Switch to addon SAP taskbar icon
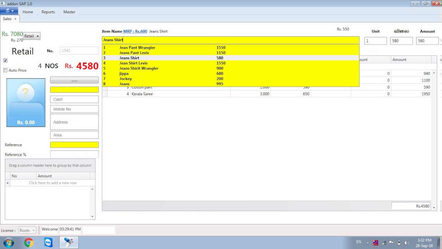The width and height of the screenshot is (442, 249). pos(69,243)
